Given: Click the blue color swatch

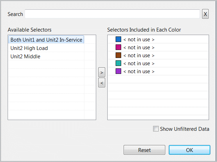Looking at the screenshot, I should point(118,40).
